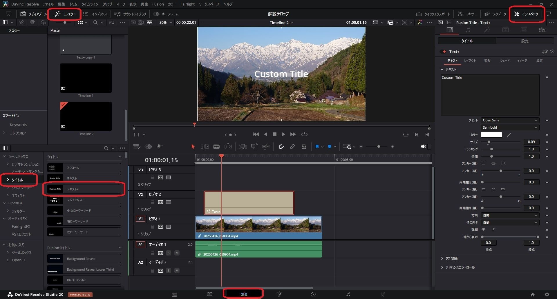
Task: Open the 行の向き dropdown
Action: coord(510,223)
